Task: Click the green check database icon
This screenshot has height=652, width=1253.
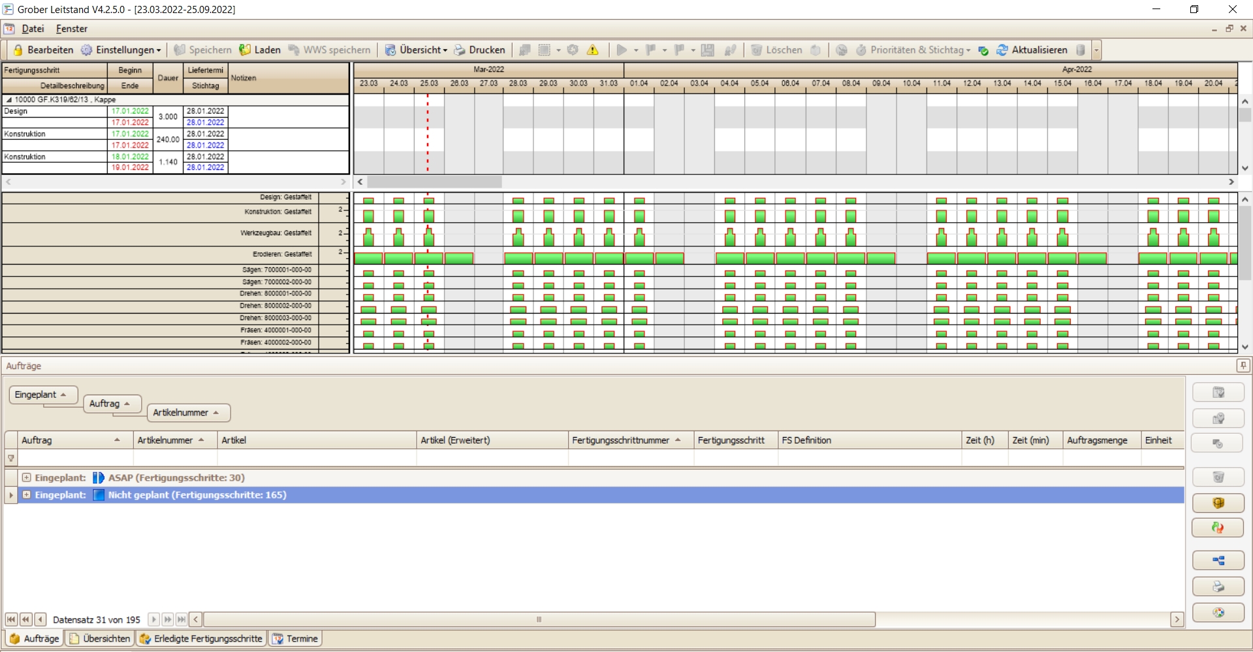Action: coord(983,50)
